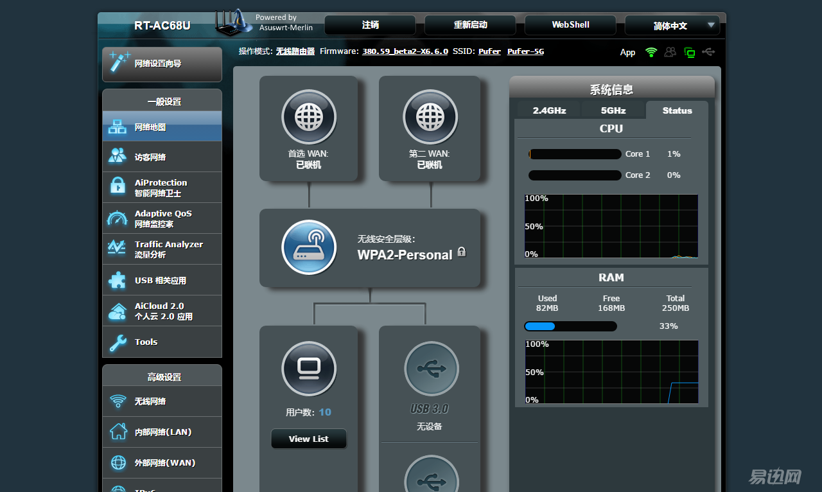Click the 重新启动 reboot button

coord(471,25)
